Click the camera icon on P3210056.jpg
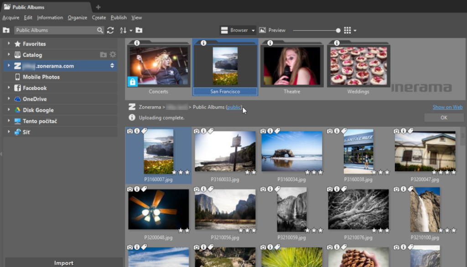Viewport: 467px width, 267px height. click(x=197, y=189)
